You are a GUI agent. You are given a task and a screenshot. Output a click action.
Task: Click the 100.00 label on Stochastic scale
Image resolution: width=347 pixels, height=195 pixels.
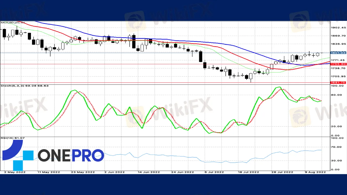(338, 86)
